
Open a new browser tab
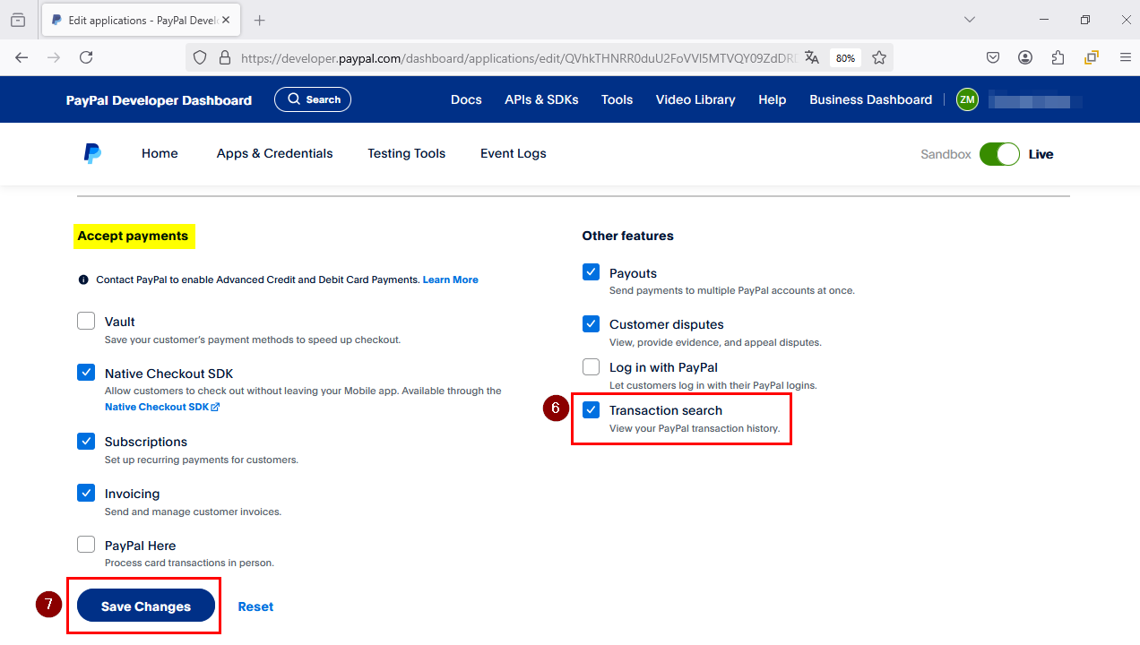pos(260,20)
